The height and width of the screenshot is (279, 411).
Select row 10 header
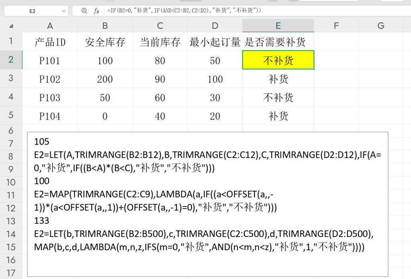tap(11, 182)
